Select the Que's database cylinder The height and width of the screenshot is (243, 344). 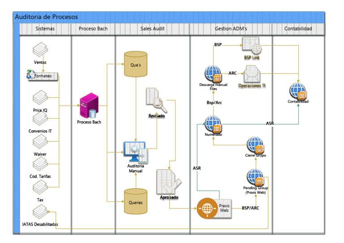pyautogui.click(x=136, y=64)
